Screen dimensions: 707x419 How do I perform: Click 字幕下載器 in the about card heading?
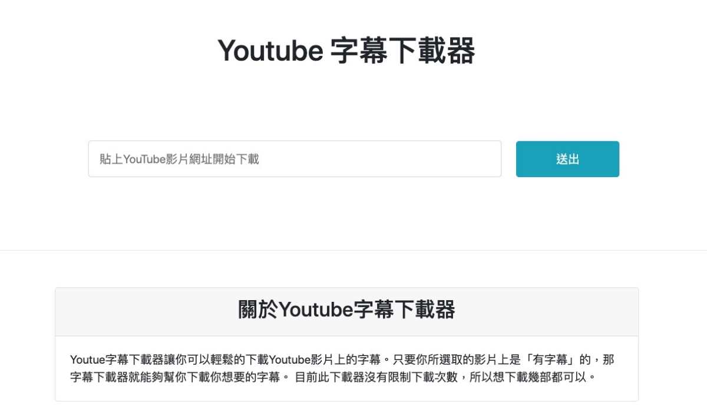pyautogui.click(x=404, y=309)
